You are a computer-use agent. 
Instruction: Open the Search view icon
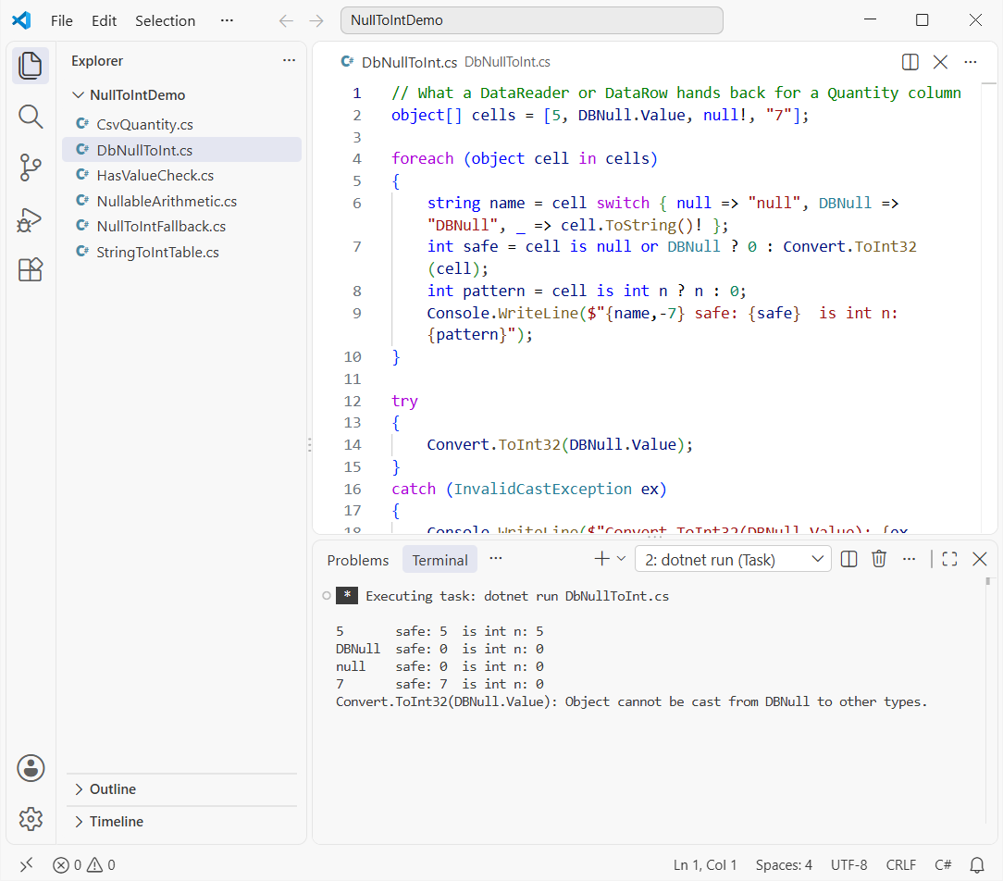(30, 117)
